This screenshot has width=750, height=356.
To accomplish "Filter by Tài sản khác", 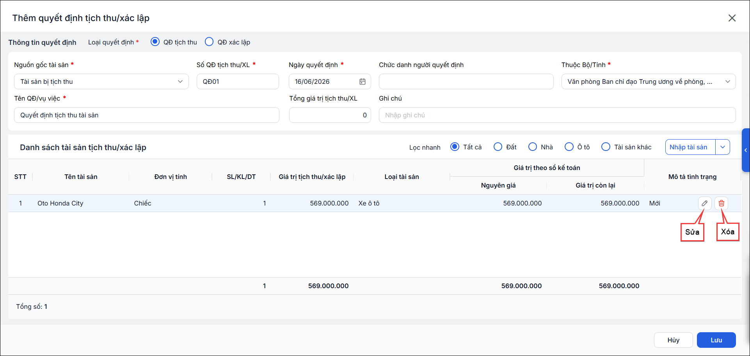I will (x=606, y=147).
